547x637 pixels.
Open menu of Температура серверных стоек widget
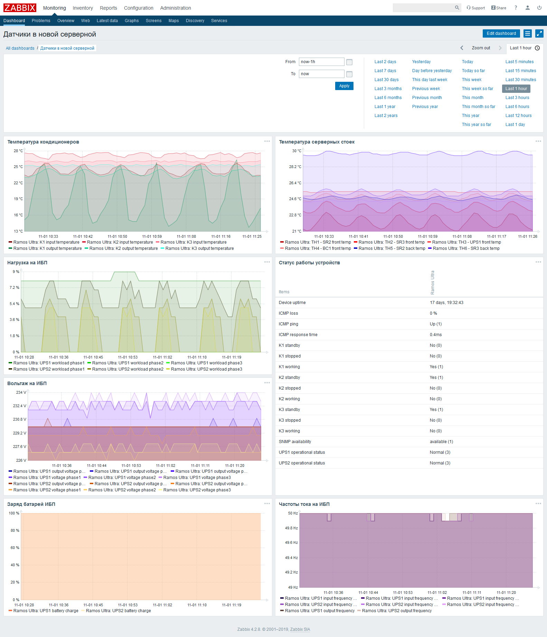coord(538,141)
